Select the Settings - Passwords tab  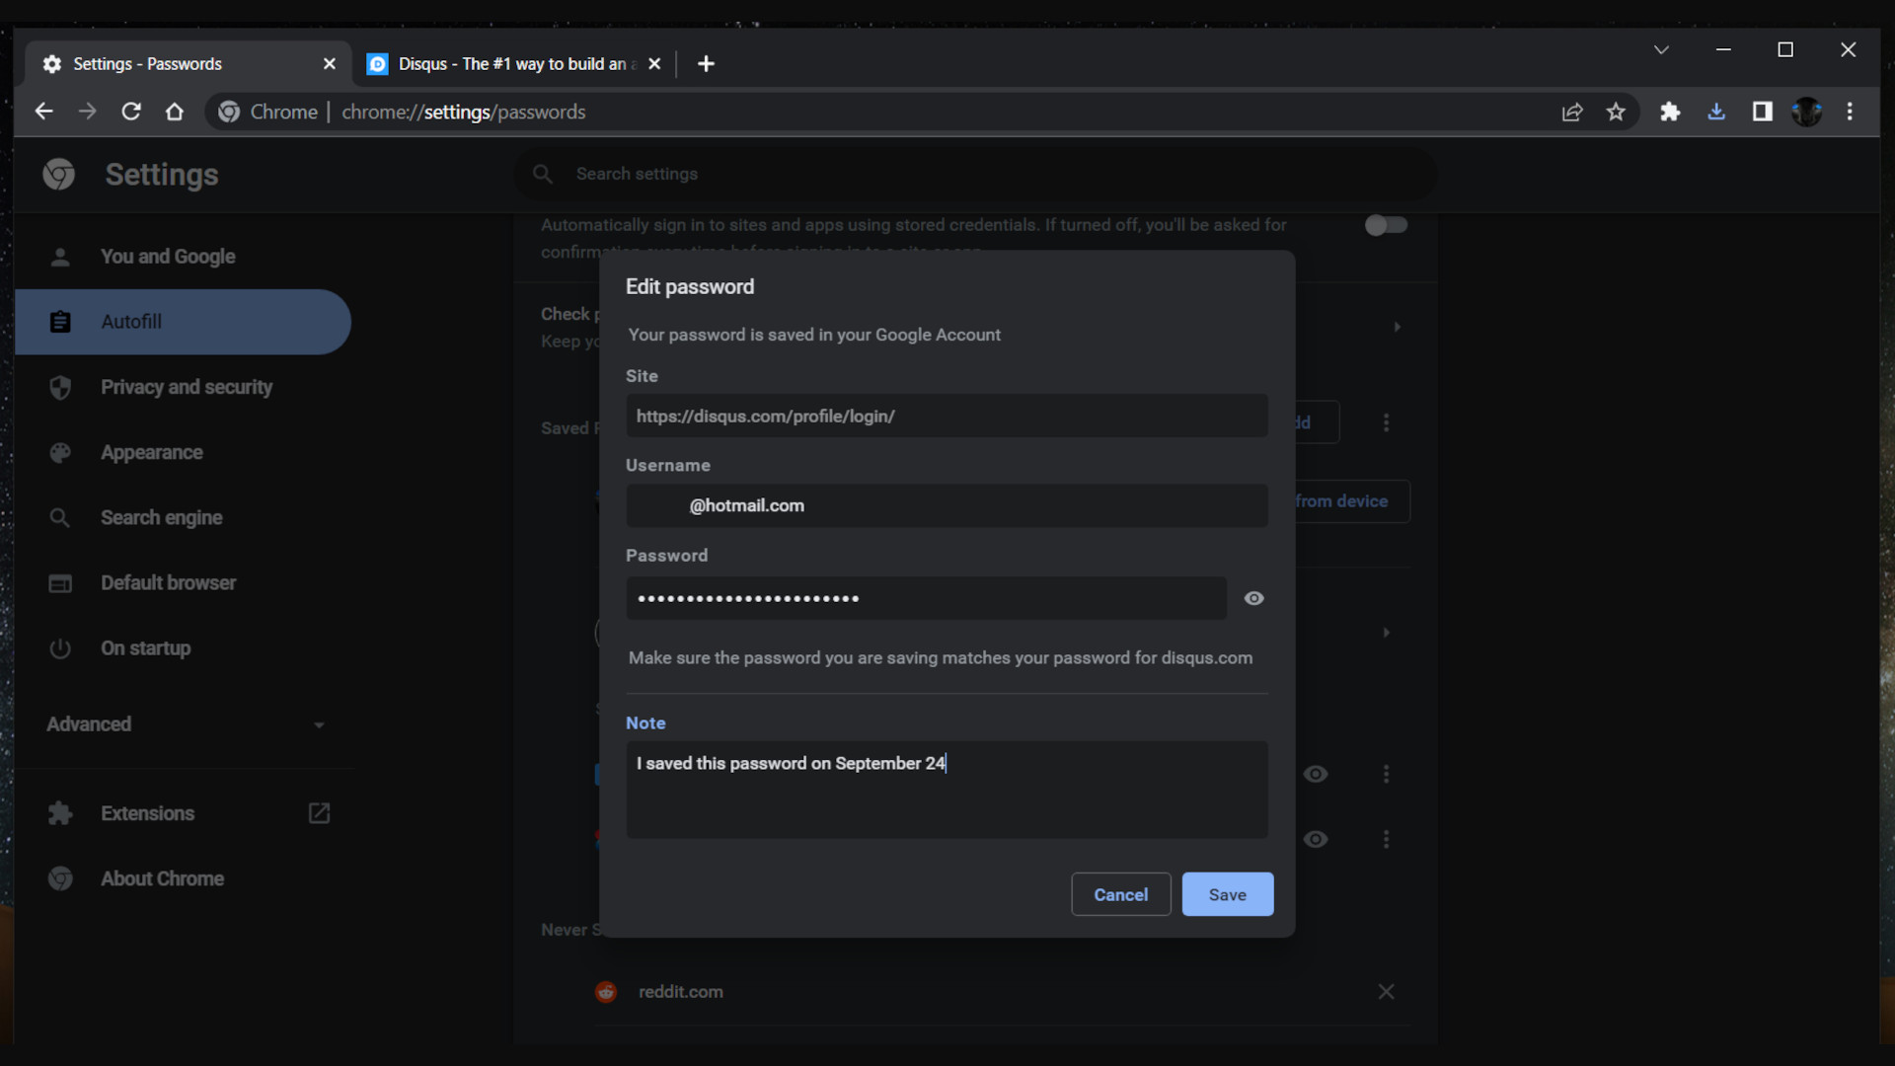[x=188, y=63]
